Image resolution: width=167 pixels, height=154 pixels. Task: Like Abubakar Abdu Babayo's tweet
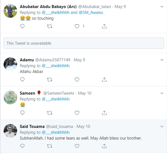click(77, 26)
